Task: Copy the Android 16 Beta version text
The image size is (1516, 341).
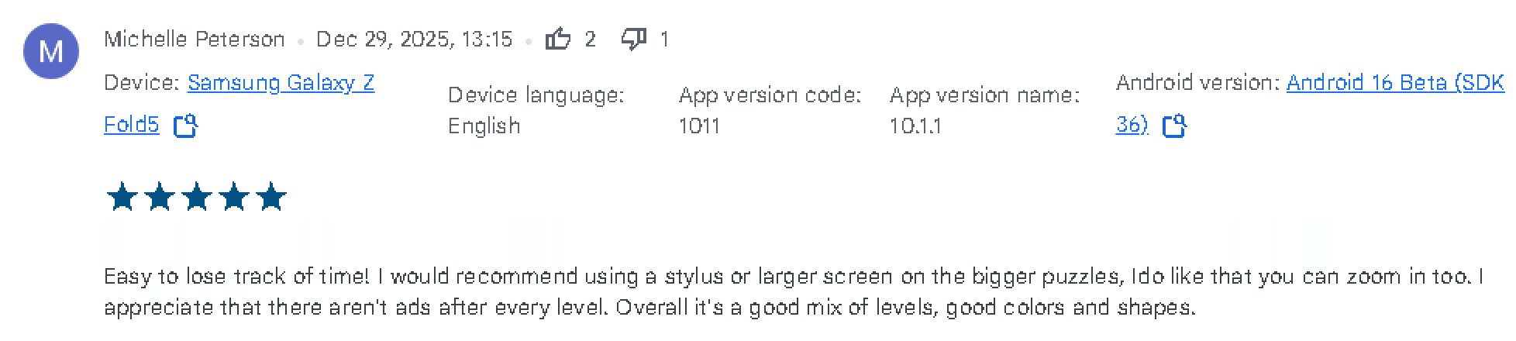Action: click(1174, 126)
